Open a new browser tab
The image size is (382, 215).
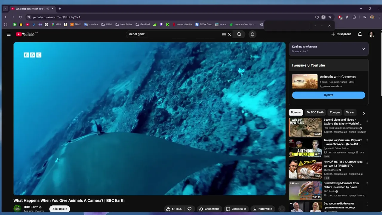60,9
